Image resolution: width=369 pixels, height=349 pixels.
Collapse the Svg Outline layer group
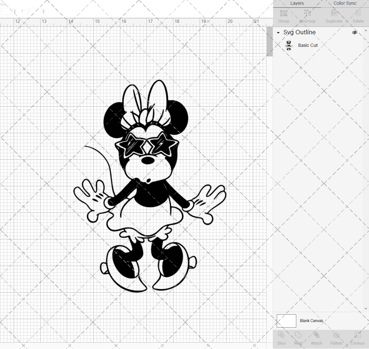point(278,33)
